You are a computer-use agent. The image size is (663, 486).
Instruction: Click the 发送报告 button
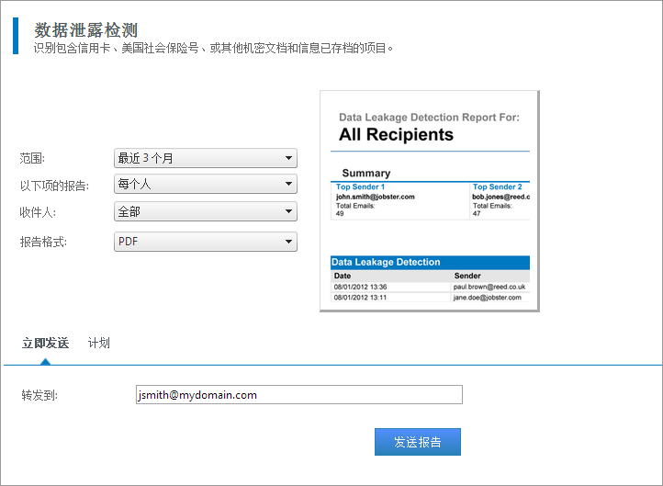click(x=417, y=442)
